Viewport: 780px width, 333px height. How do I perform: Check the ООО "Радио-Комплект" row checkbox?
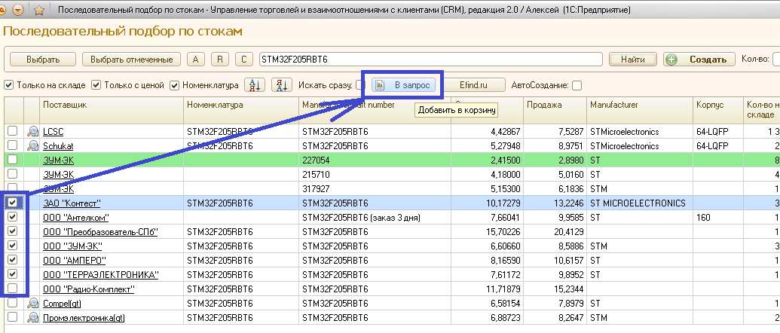point(12,289)
